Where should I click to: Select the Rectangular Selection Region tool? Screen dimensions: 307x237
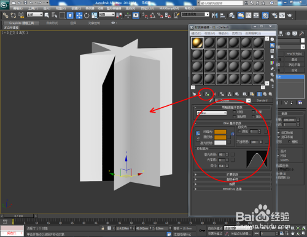point(62,15)
